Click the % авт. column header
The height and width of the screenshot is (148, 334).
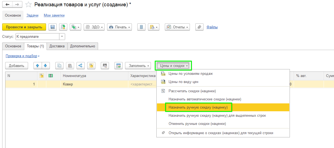pyautogui.click(x=308, y=76)
